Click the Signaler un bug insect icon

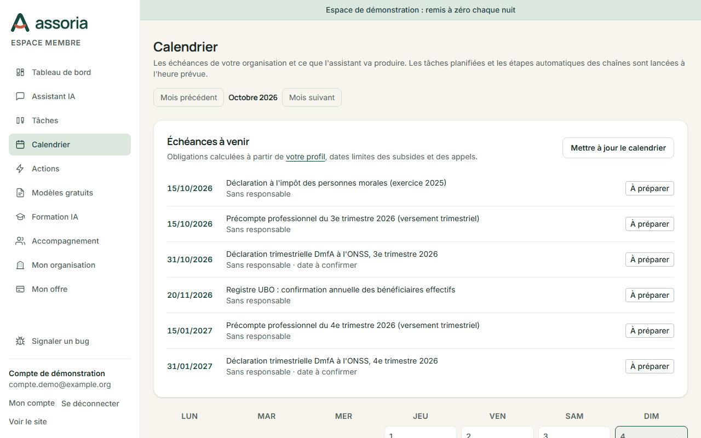coord(20,341)
